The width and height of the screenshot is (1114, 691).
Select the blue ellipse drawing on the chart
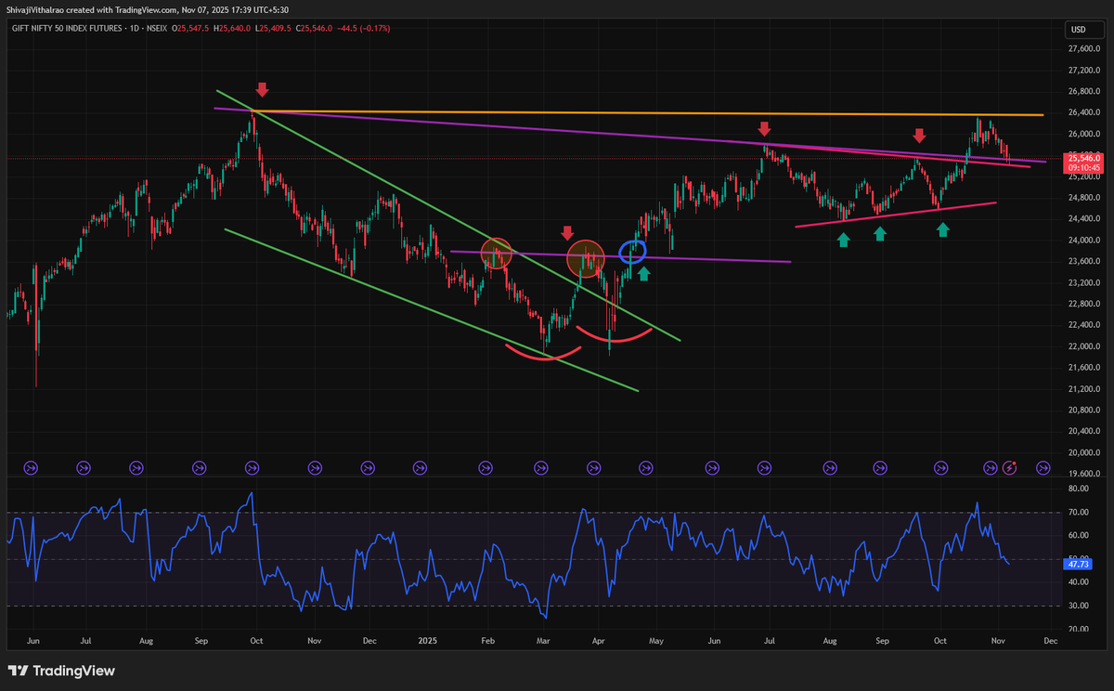(633, 252)
